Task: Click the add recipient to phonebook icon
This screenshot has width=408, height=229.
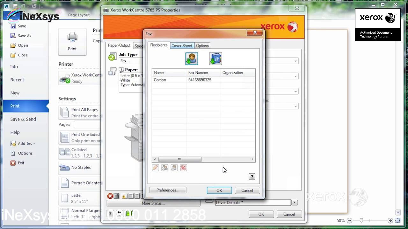Action: click(x=164, y=168)
